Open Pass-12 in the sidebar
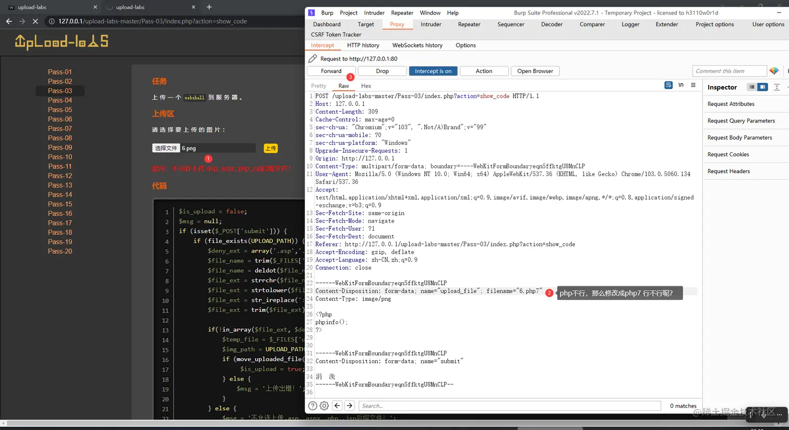This screenshot has height=430, width=789. click(60, 176)
